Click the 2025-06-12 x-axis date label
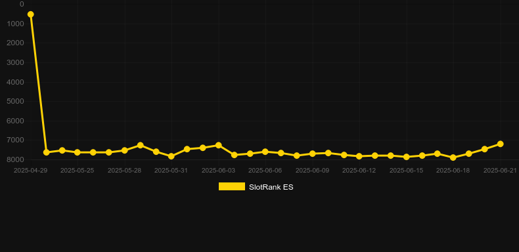Viewport: 519px width, 252px height. (359, 171)
